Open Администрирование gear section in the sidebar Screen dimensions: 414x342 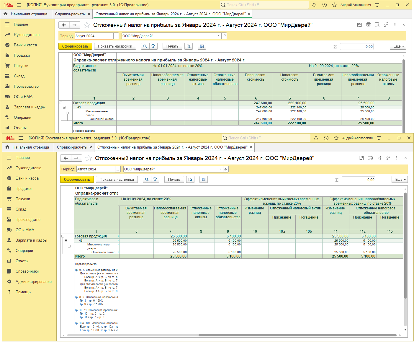click(x=33, y=281)
